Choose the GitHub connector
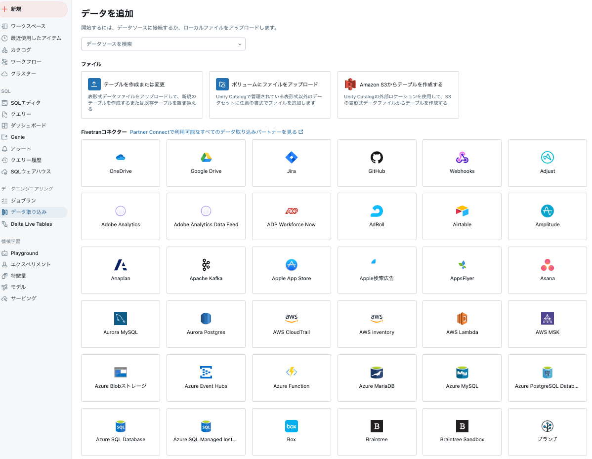Screen dimensions: 592x459 point(377,163)
